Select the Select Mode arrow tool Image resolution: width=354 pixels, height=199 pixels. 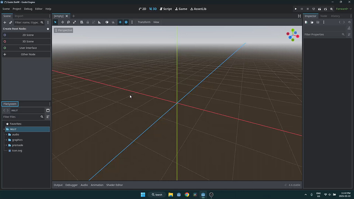pyautogui.click(x=55, y=22)
